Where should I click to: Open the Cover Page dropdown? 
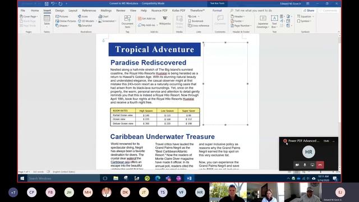[29, 16]
